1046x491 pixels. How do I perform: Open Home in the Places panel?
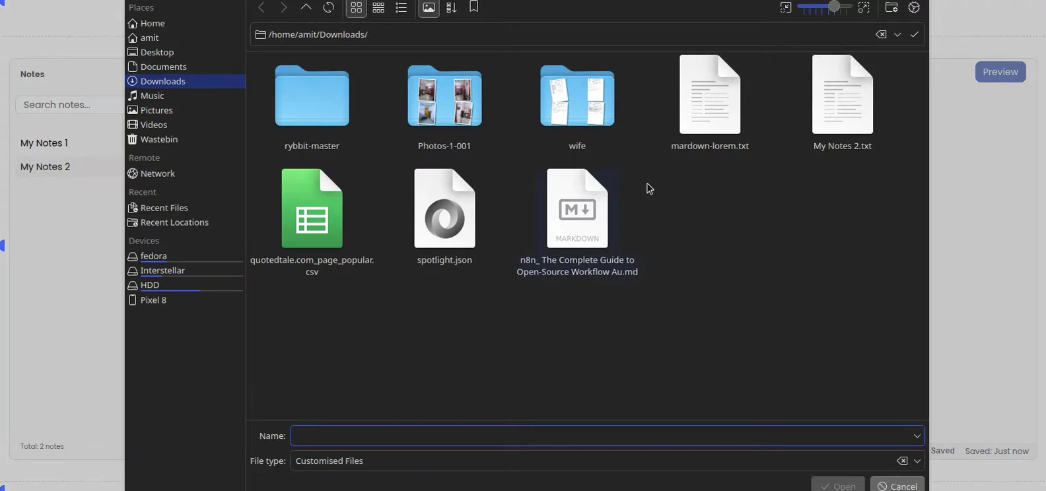(185, 23)
